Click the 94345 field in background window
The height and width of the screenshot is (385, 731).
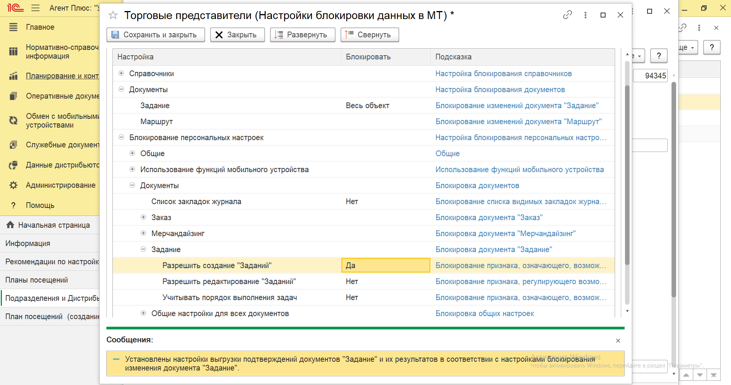click(650, 75)
